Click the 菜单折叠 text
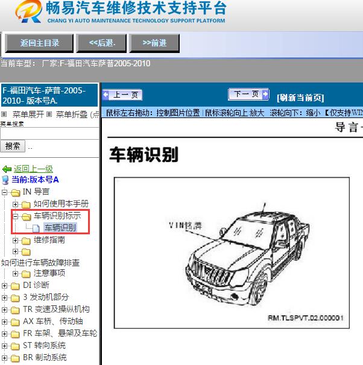 72,114
